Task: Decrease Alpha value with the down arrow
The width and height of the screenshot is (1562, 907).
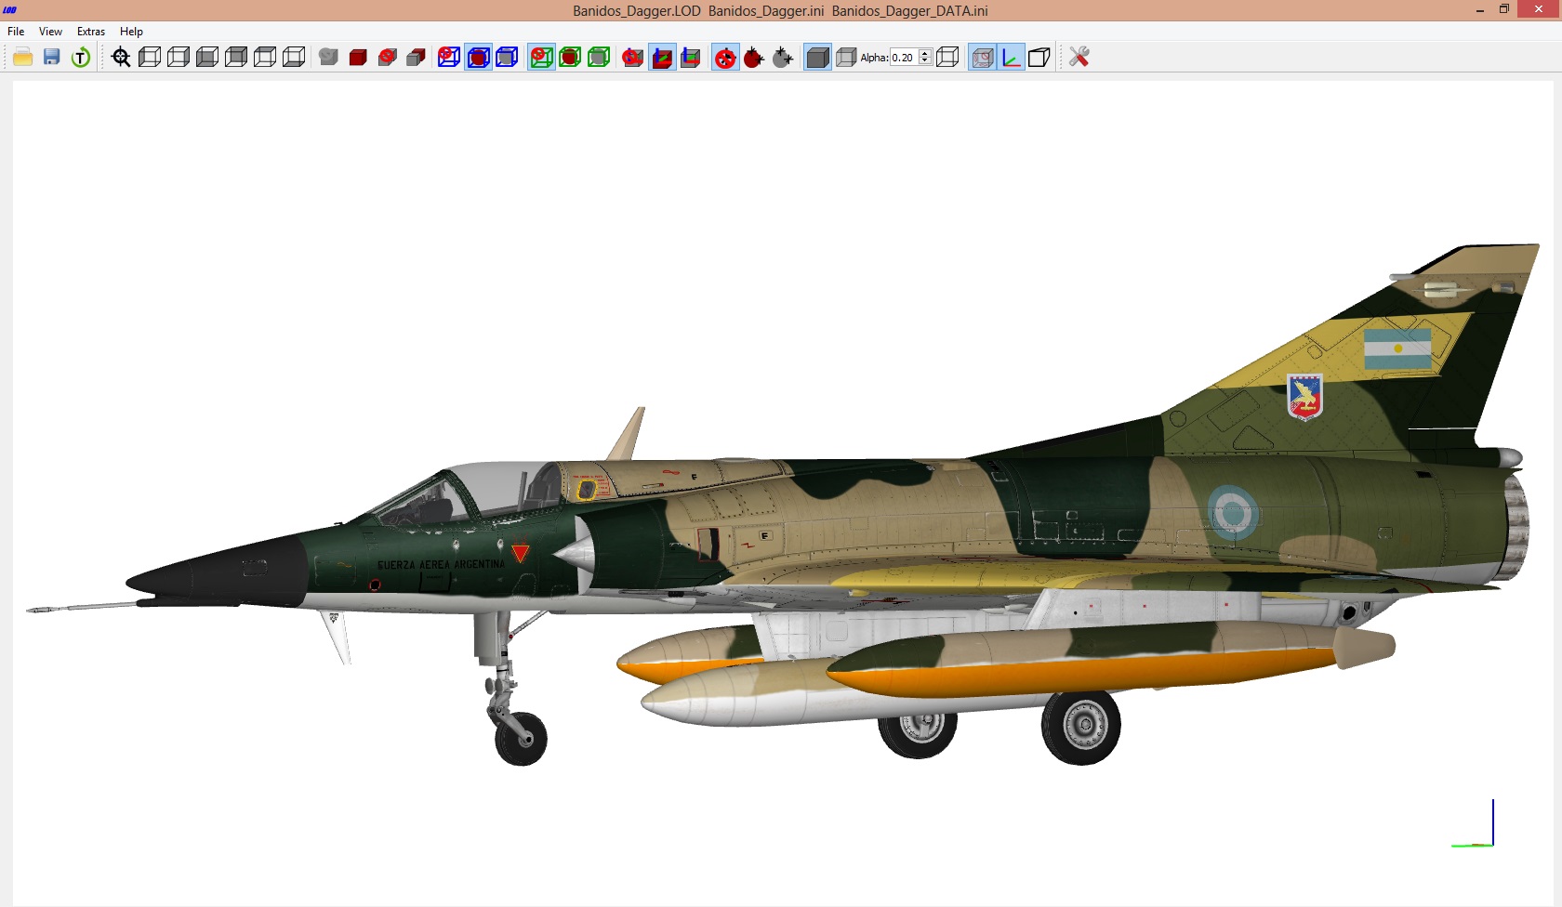Action: [925, 60]
